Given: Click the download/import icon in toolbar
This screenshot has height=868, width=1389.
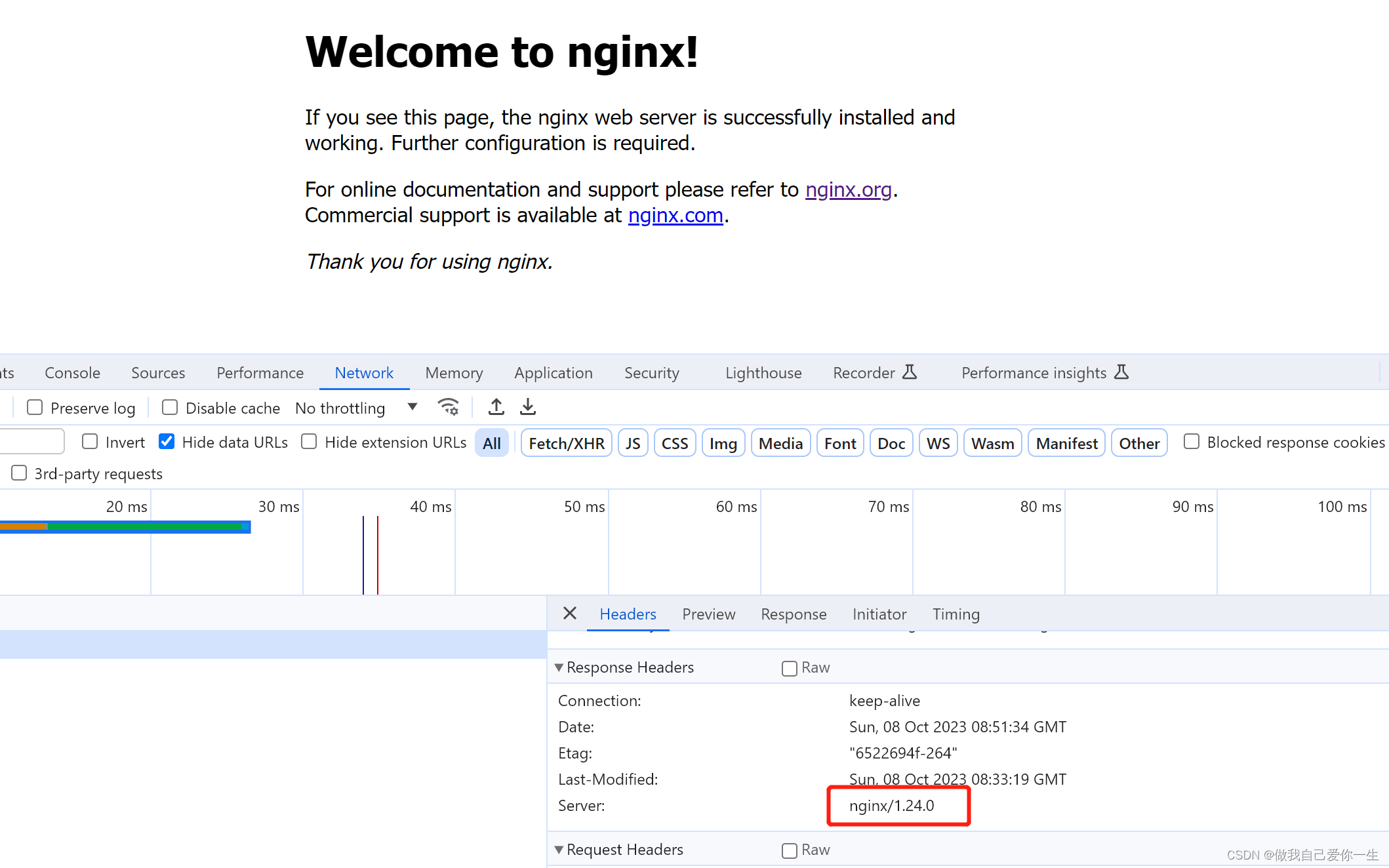Looking at the screenshot, I should pos(528,407).
